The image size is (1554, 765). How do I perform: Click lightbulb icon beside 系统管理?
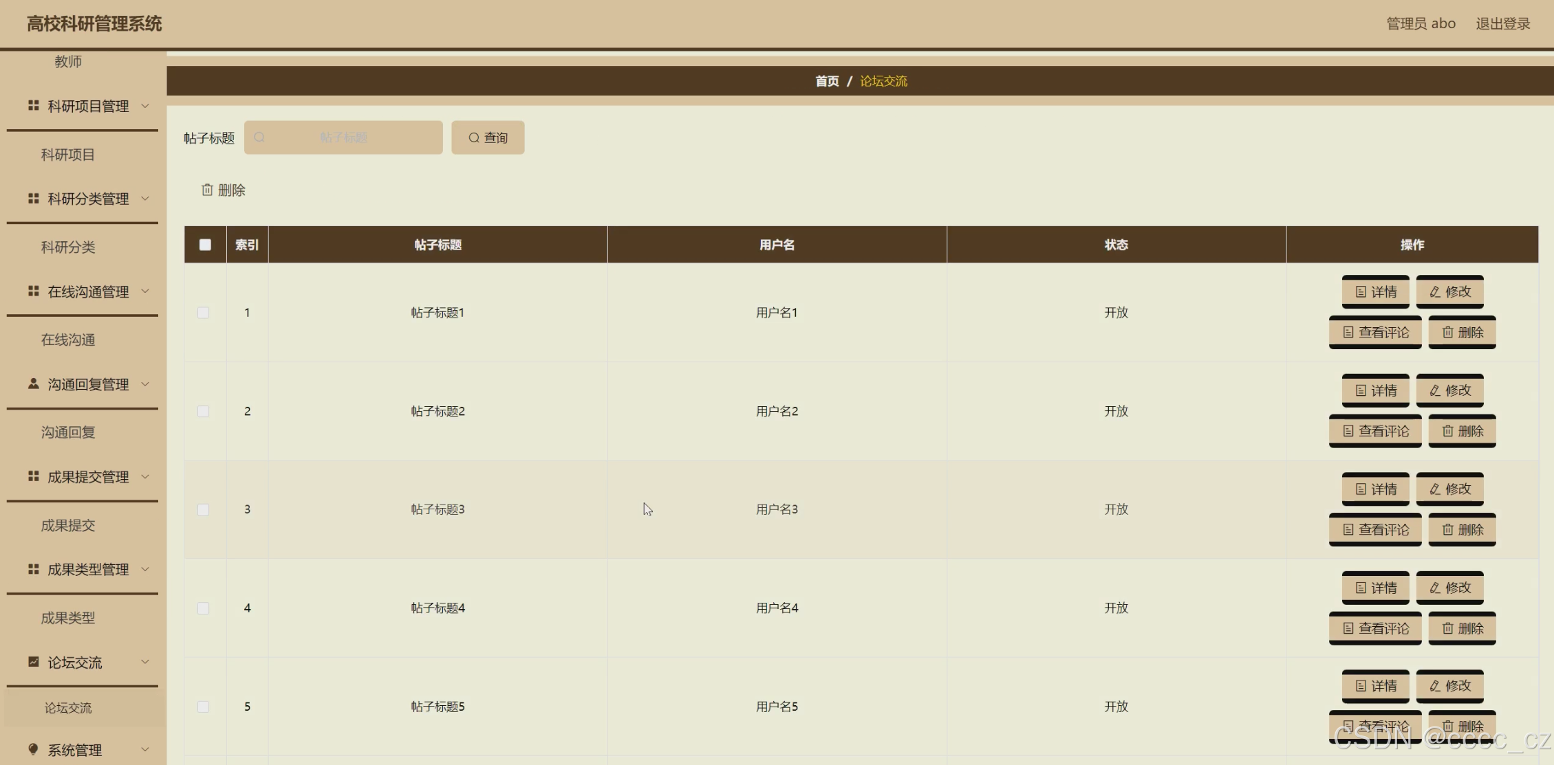point(33,749)
